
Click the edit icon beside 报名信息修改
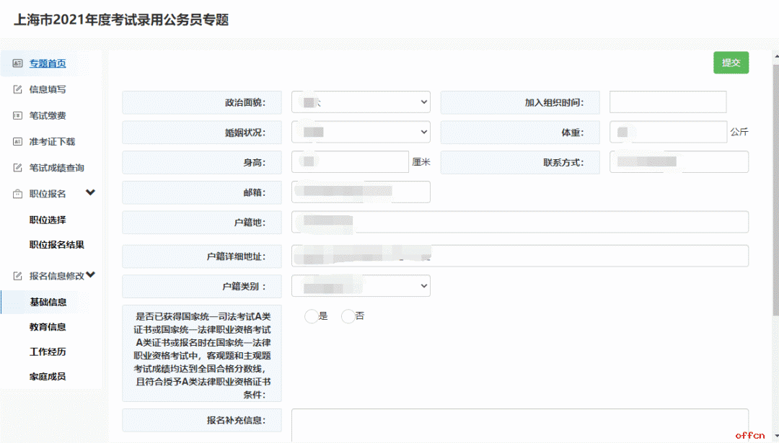(x=18, y=276)
